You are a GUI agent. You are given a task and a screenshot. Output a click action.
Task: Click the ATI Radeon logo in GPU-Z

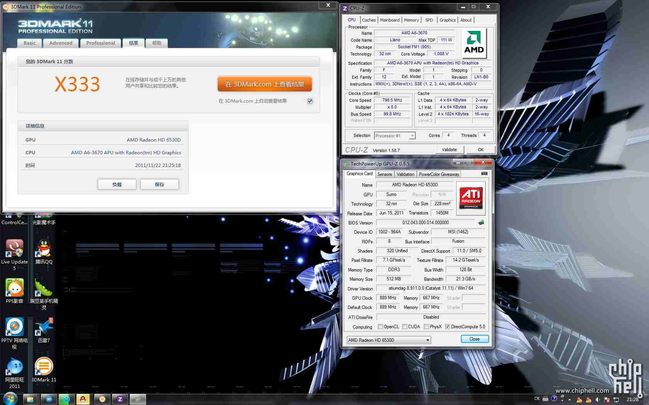click(471, 198)
